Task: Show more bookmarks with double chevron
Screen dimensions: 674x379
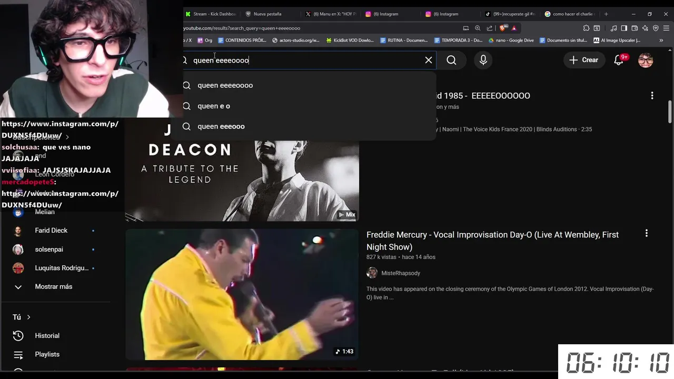Action: point(661,40)
